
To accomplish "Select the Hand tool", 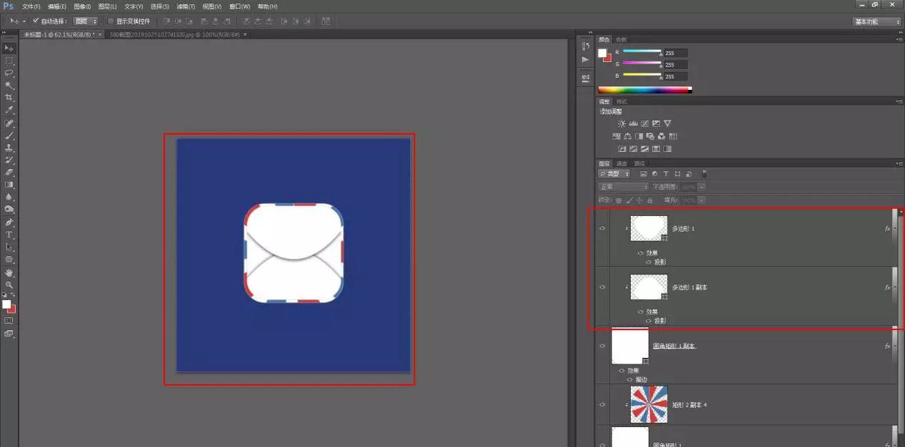I will [9, 272].
